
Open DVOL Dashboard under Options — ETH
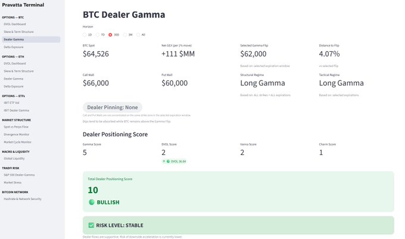[15, 63]
